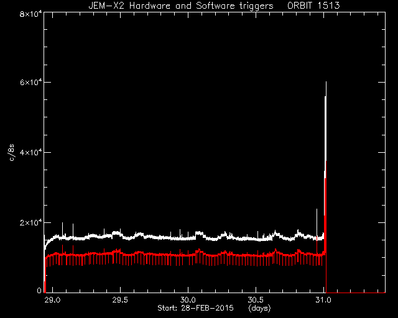Viewport: 398px width, 318px height.
Task: Click the 4×10⁴ y-axis tick label
Action: (x=30, y=152)
